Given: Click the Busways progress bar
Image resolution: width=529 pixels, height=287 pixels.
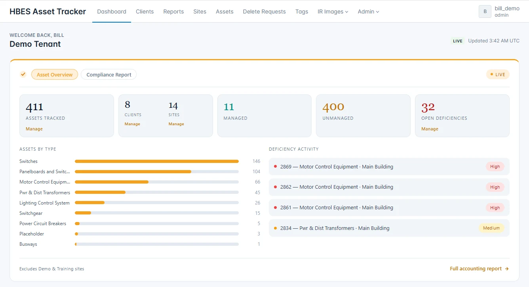Looking at the screenshot, I should click(157, 244).
